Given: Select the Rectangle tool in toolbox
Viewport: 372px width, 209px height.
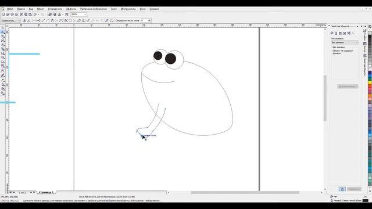Looking at the screenshot, I should click(x=2, y=53).
